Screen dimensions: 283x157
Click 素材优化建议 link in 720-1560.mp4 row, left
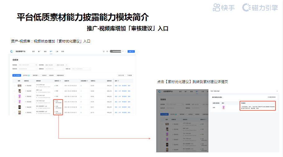pyautogui.click(x=58, y=103)
